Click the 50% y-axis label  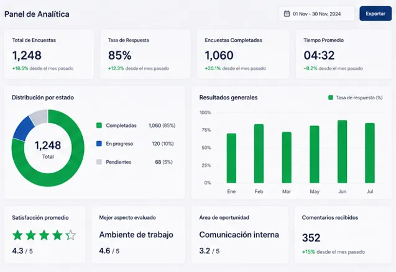tap(206, 148)
